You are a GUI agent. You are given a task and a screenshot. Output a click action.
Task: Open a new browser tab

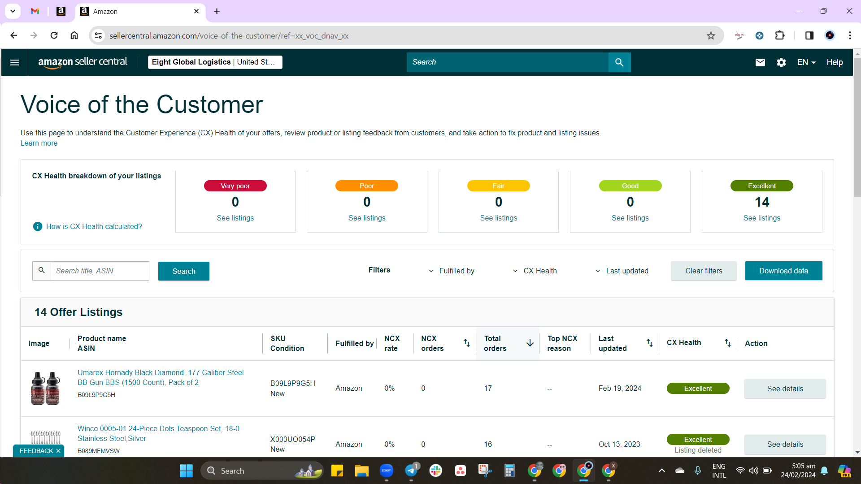(x=217, y=11)
